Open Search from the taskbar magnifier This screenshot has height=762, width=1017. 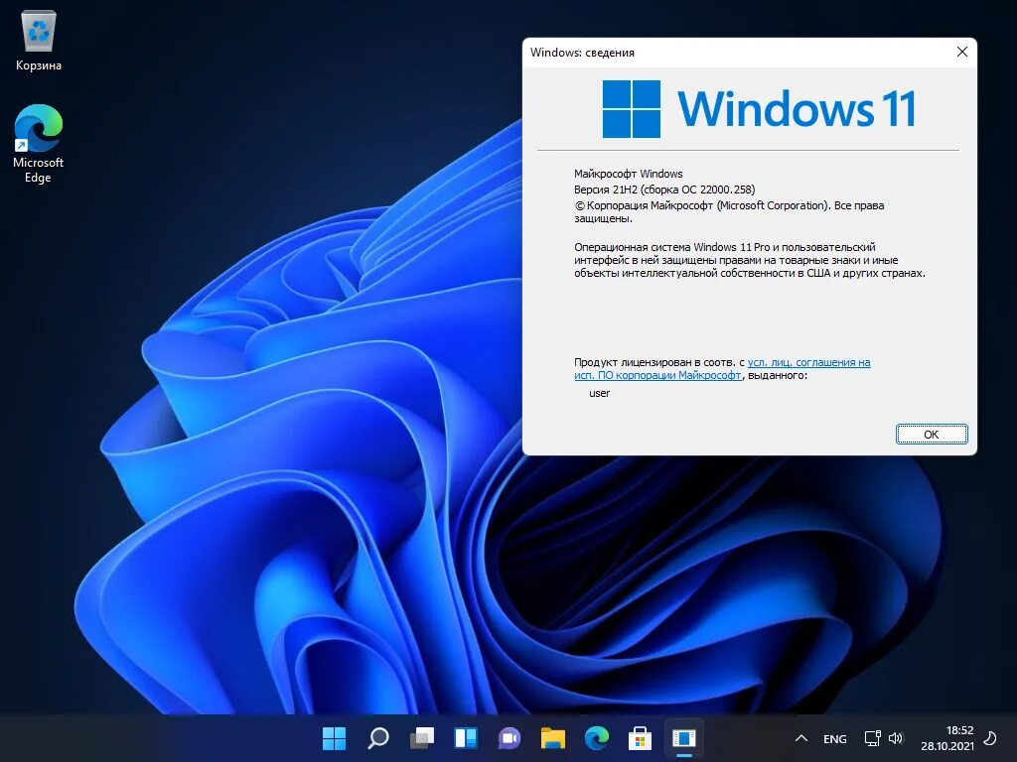(378, 738)
